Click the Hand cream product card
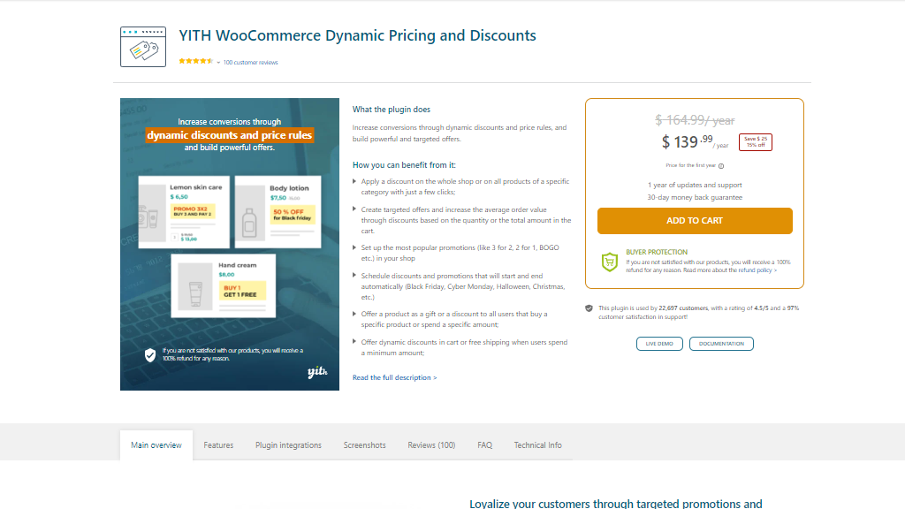Image resolution: width=905 pixels, height=509 pixels. (223, 285)
